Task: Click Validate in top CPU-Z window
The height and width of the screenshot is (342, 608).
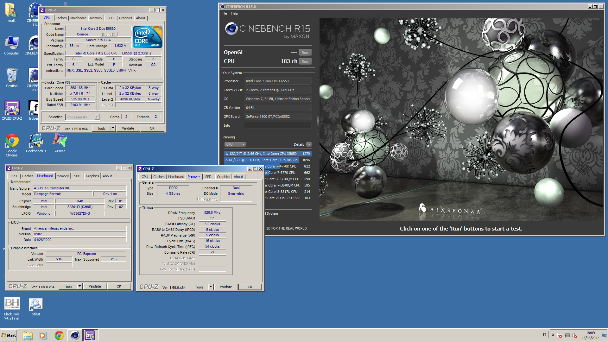Action: pyautogui.click(x=128, y=128)
